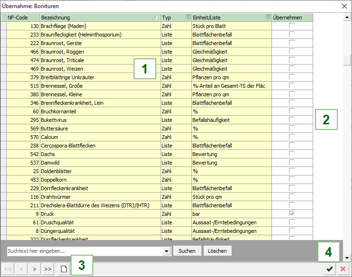The height and width of the screenshot is (277, 352).
Task: Click the Typ column filter icon
Action: 188,17
